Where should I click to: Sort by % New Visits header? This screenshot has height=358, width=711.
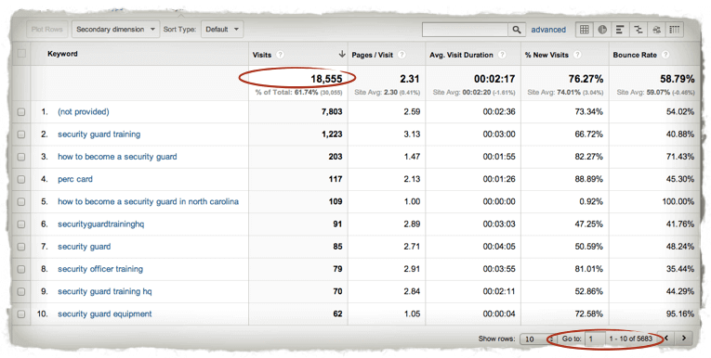[546, 55]
